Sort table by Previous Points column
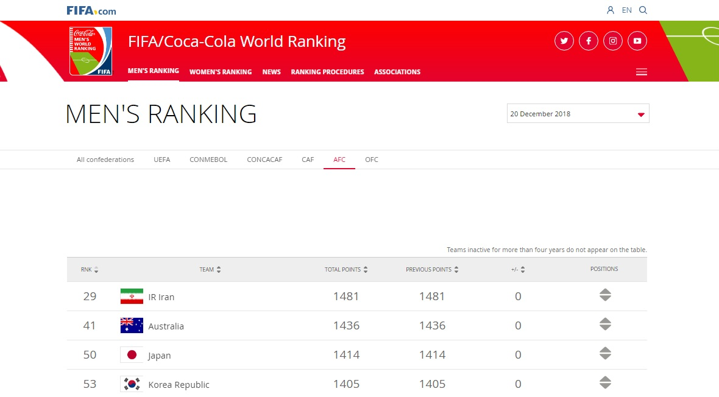This screenshot has height=397, width=719. pyautogui.click(x=432, y=270)
